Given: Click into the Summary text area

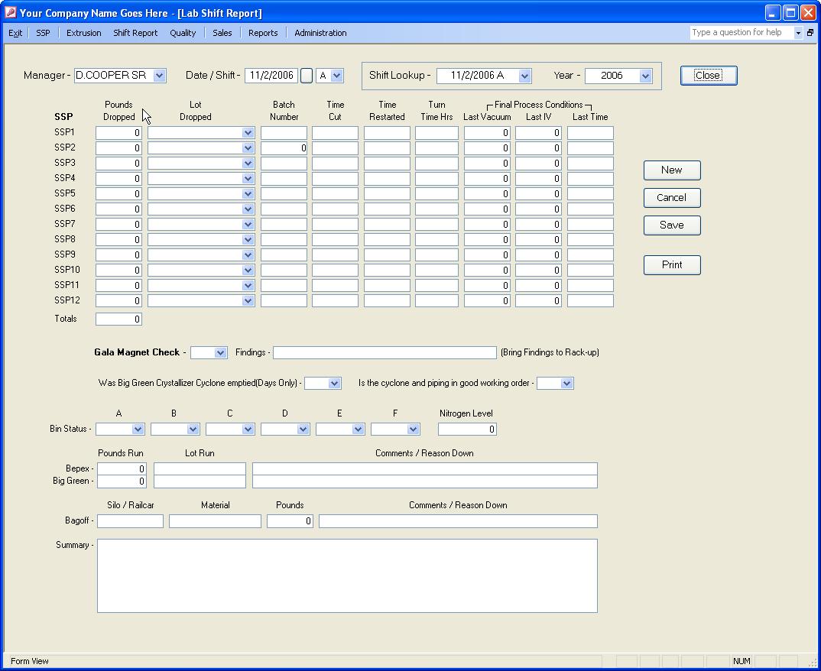Looking at the screenshot, I should [346, 575].
